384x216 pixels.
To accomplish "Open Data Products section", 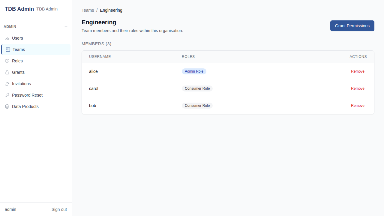I will point(36,106).
